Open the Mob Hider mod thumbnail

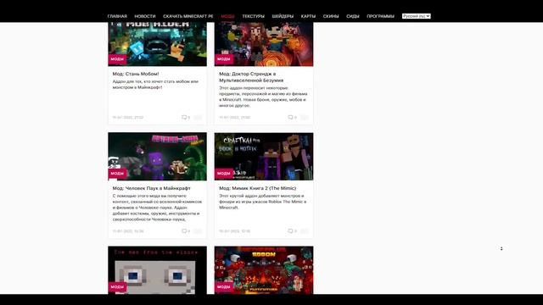157,44
